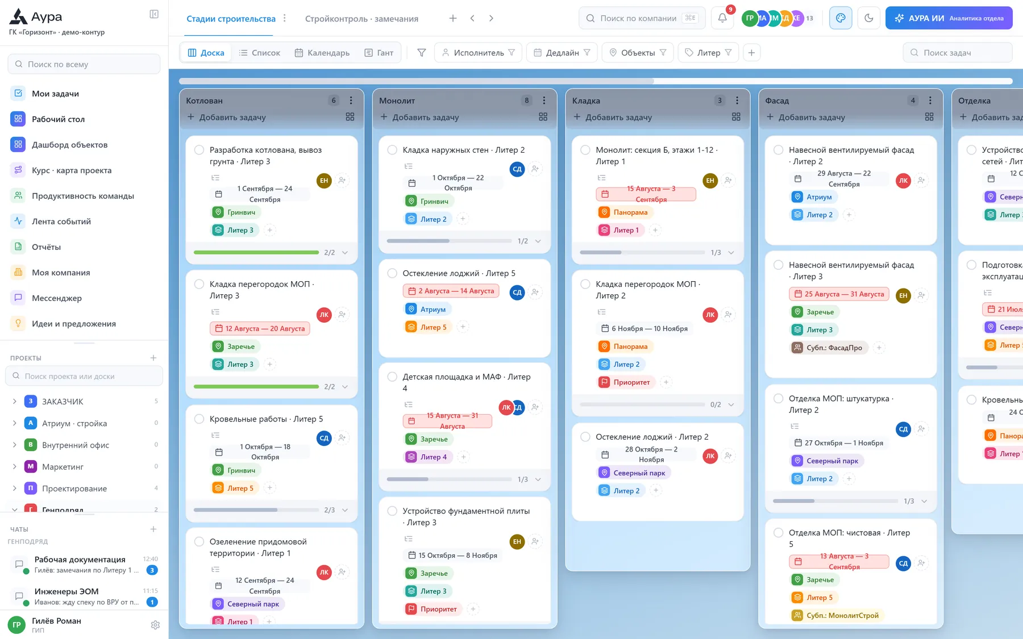Switch to dark mode moon icon

[x=868, y=18]
